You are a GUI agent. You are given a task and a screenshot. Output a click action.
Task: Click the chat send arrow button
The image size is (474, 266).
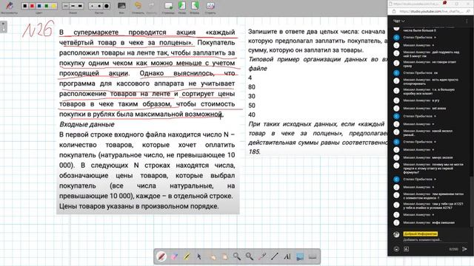click(x=464, y=249)
